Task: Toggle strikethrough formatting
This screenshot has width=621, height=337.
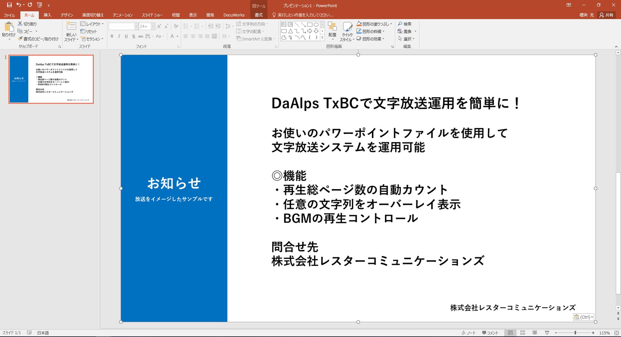Action: coord(141,36)
